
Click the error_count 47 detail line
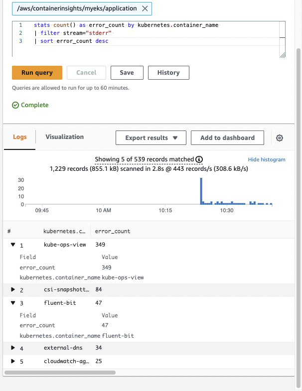(x=64, y=325)
